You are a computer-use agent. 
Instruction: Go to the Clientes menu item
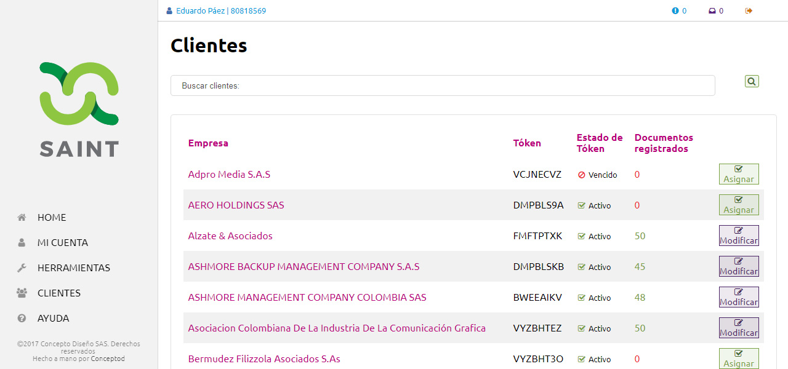[58, 293]
